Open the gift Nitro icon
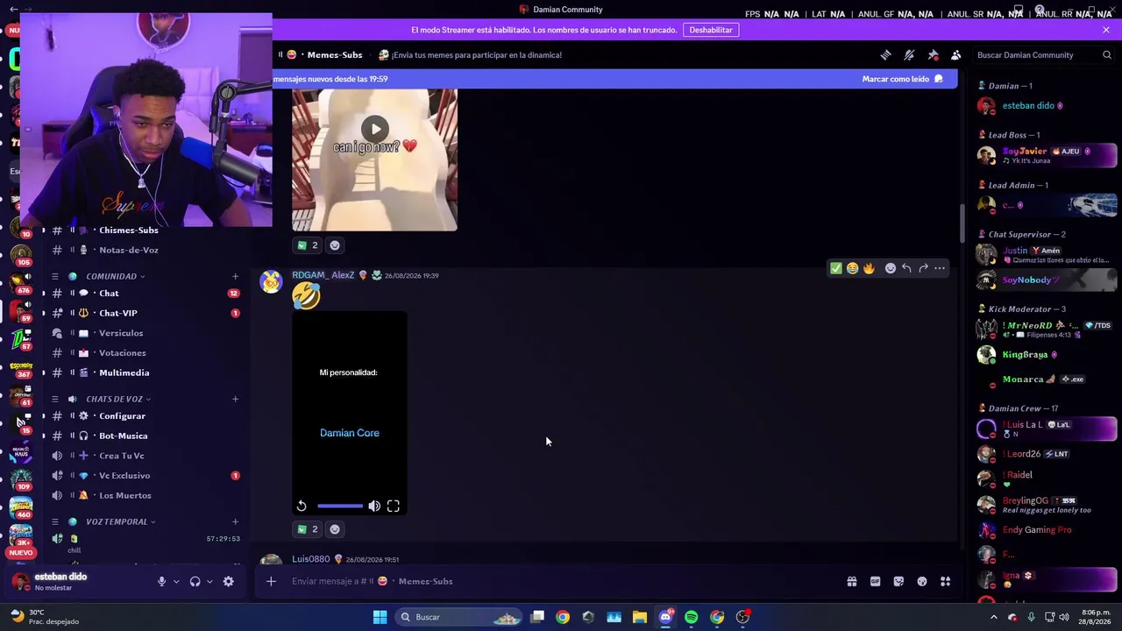 tap(852, 581)
